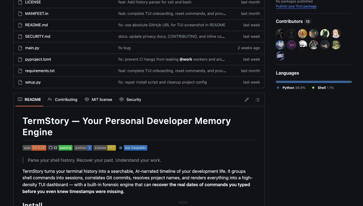
Task: Click the Languages heading
Action: 287,73
